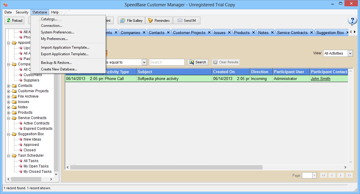Go to the next page arrow
Image resolution: width=360 pixels, height=194 pixels.
[341, 175]
